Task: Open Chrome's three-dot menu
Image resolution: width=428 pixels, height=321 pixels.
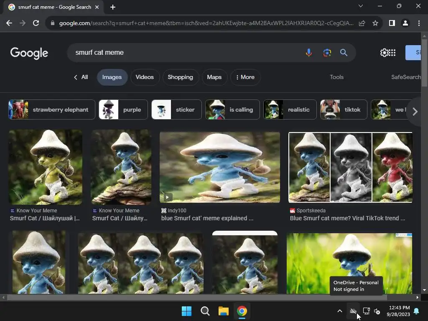Action: click(x=419, y=23)
